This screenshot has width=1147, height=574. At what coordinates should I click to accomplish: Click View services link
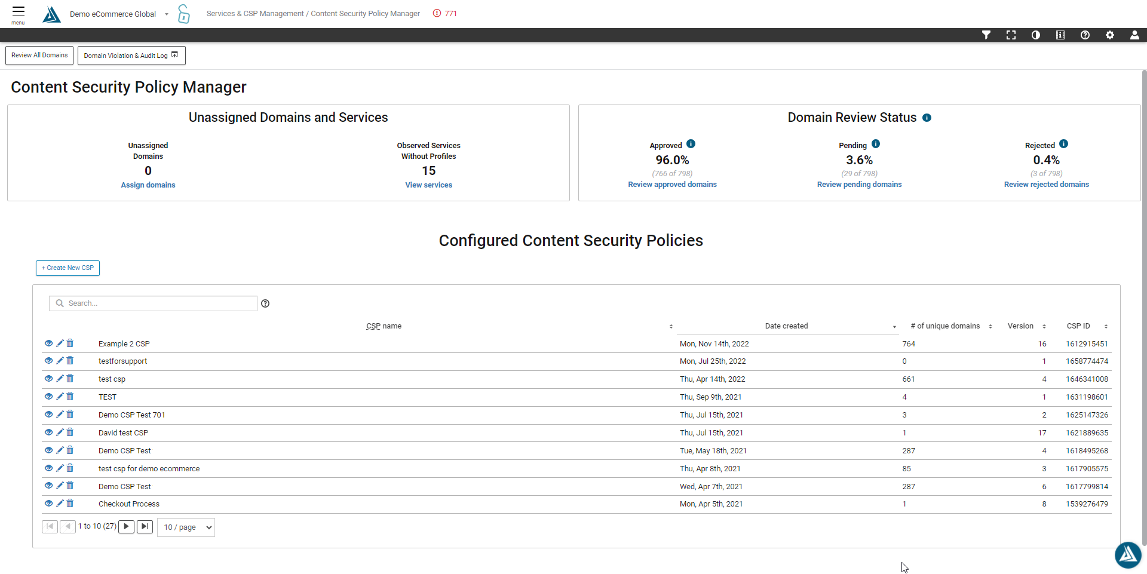point(429,185)
